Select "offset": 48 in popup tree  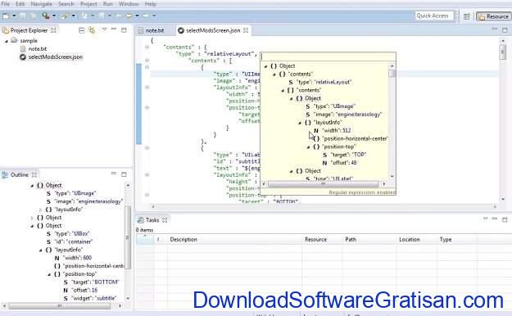(x=344, y=163)
